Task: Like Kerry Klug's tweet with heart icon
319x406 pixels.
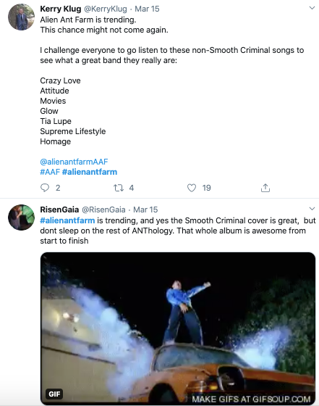Action: tap(192, 188)
